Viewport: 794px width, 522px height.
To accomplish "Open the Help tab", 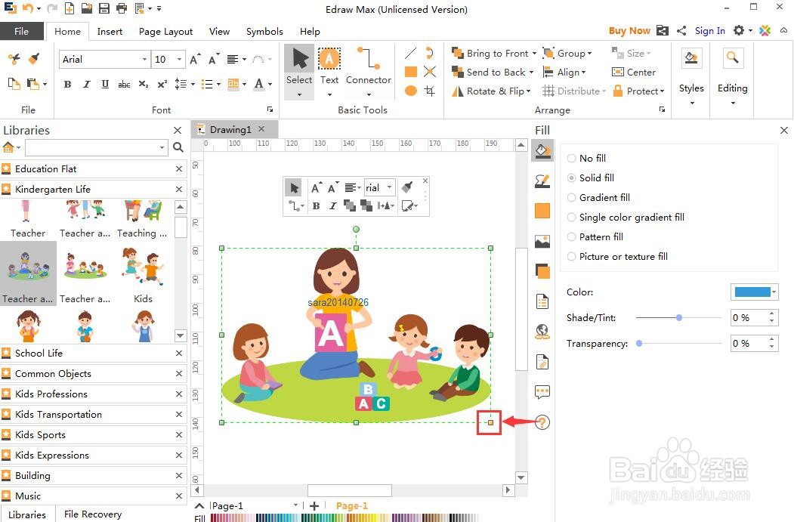I will tap(310, 32).
